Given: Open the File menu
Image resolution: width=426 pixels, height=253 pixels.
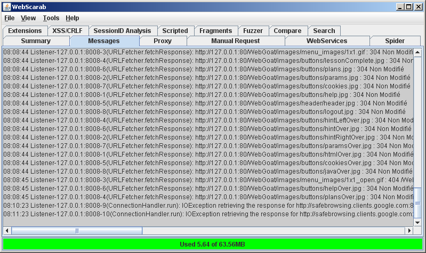Looking at the screenshot, I should pos(9,18).
